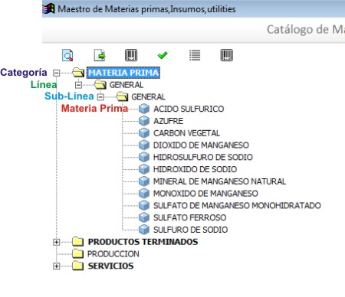Expand the PRODUCTOS TERMINADOS node
345x297 pixels.
(56, 242)
